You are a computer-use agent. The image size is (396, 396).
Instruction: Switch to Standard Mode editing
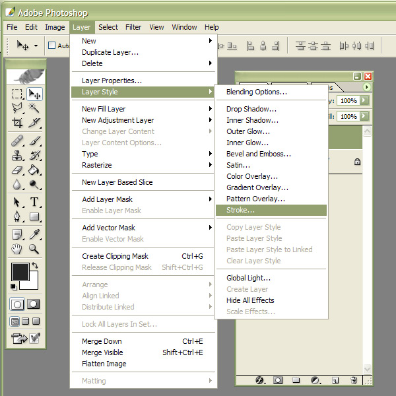click(x=17, y=304)
